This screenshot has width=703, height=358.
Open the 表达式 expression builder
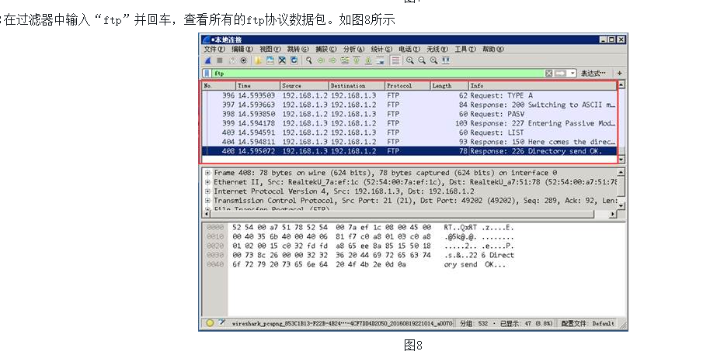coord(593,73)
